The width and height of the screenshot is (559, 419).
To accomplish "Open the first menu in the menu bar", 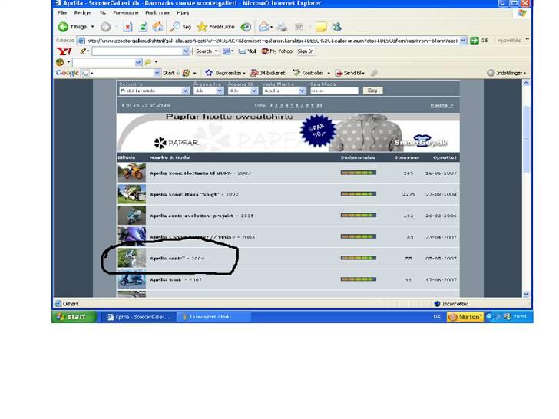I will pyautogui.click(x=62, y=13).
